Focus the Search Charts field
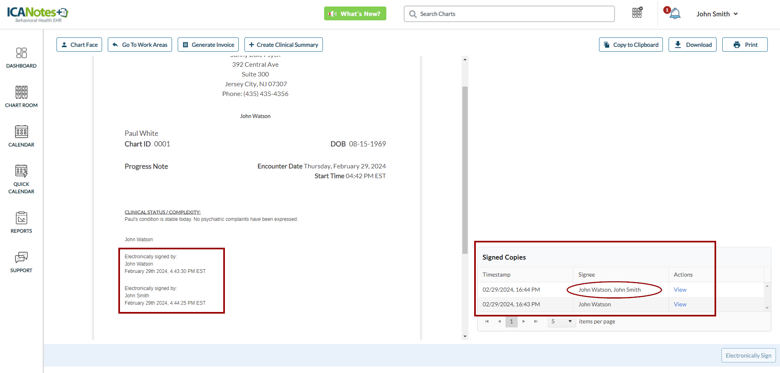The width and height of the screenshot is (780, 373). [x=509, y=14]
